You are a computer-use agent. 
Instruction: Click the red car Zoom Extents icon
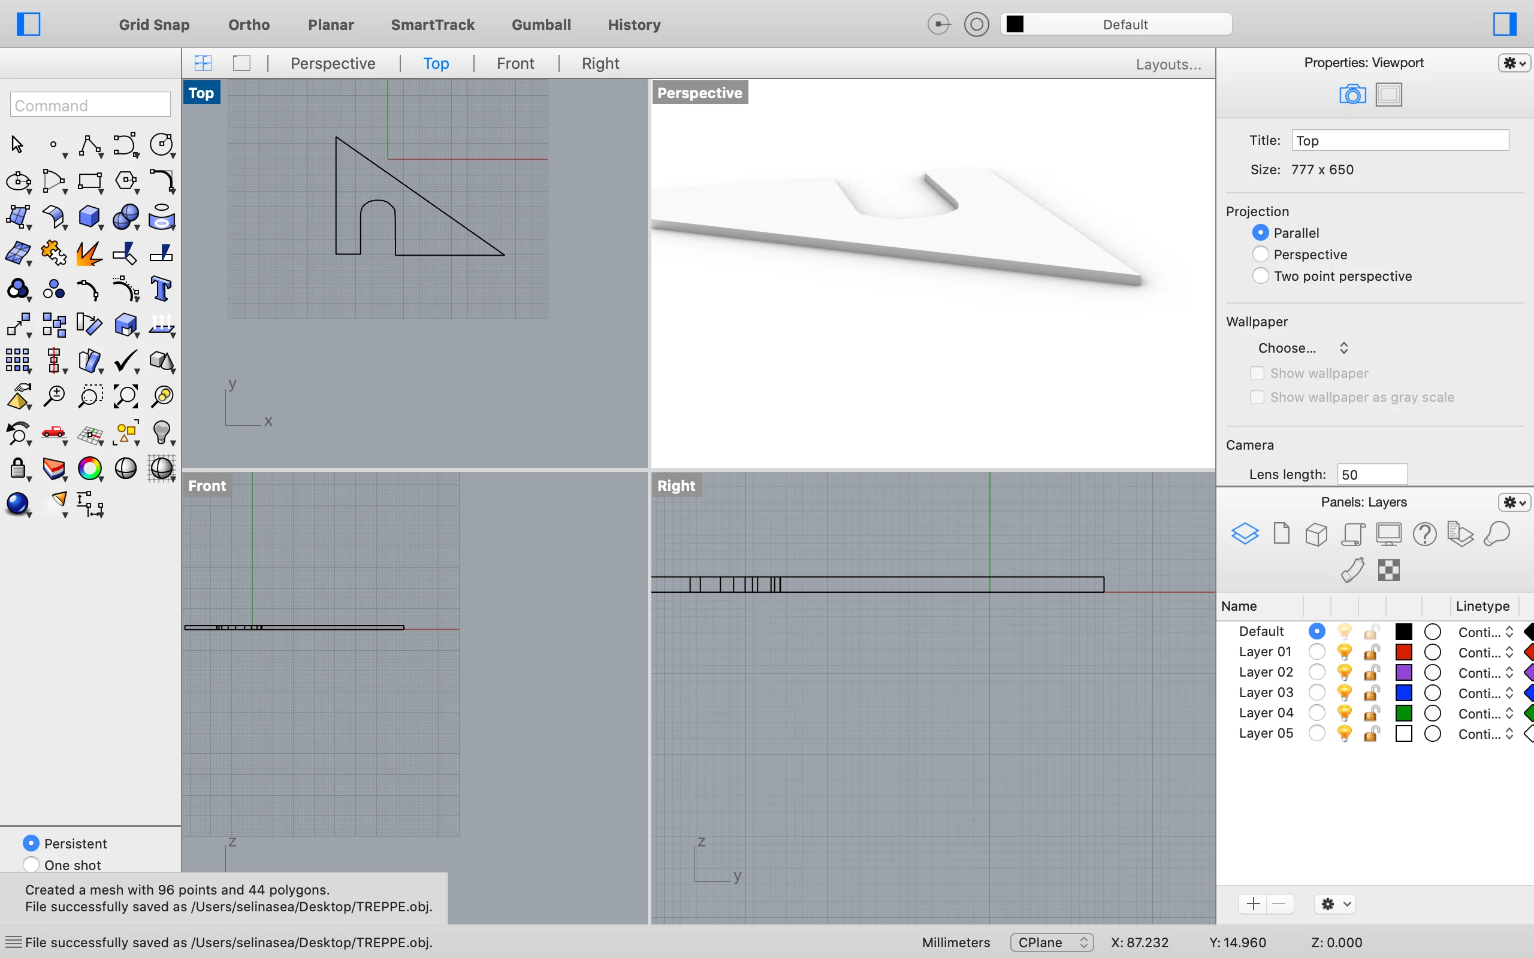click(x=54, y=433)
